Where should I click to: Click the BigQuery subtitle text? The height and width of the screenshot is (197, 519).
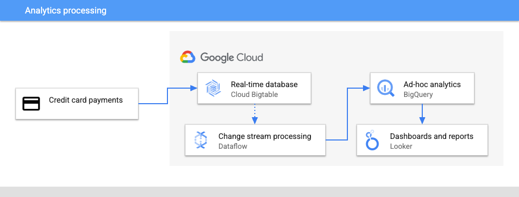click(x=418, y=95)
